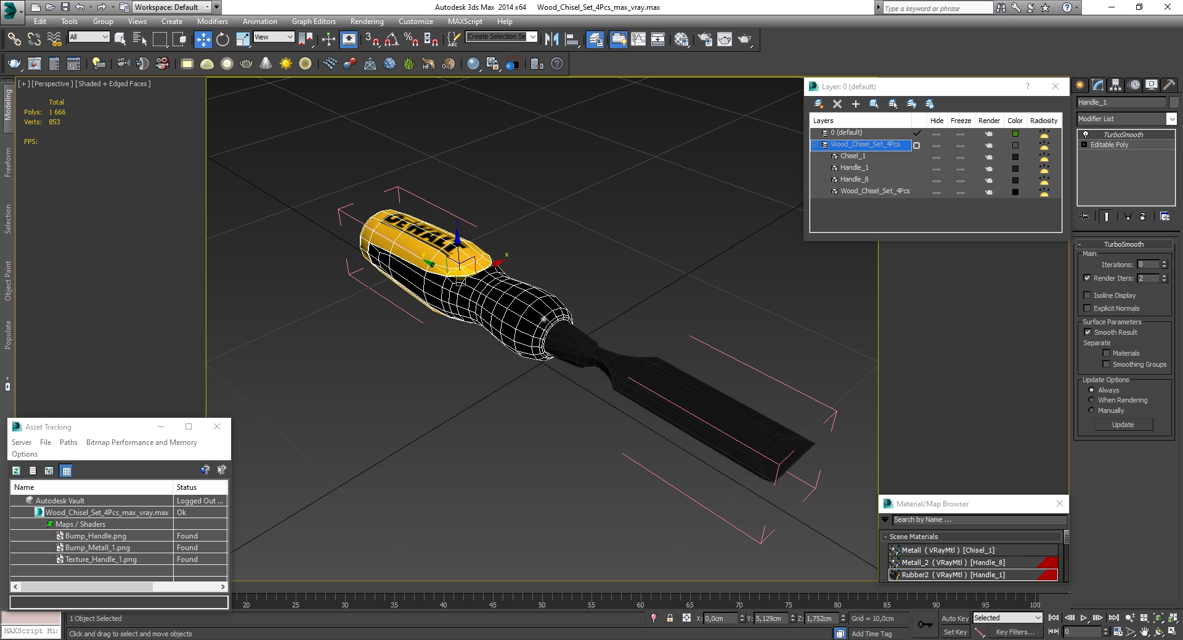
Task: Uncheck Smooth Result checkbox
Action: point(1088,332)
